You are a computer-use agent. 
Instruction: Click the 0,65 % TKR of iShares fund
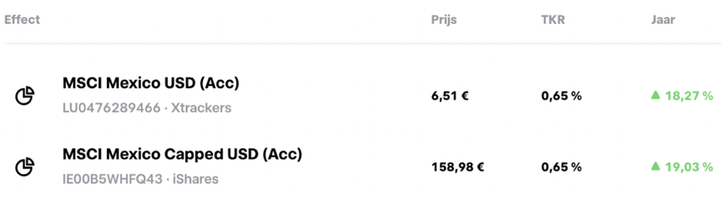click(x=561, y=167)
